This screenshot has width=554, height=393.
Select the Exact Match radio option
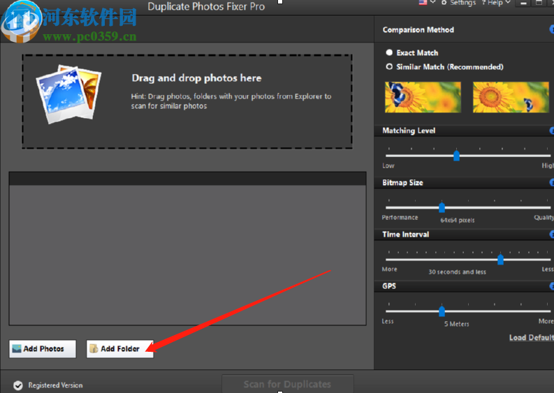pyautogui.click(x=389, y=52)
